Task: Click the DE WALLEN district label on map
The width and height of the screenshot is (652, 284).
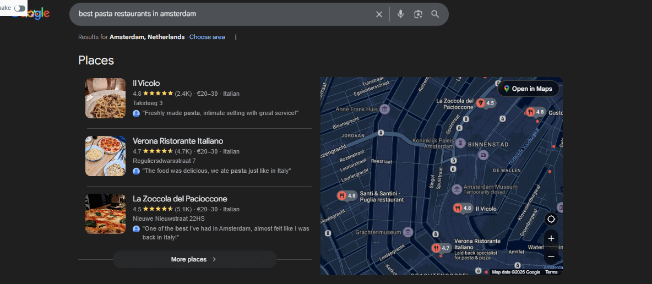Action: pyautogui.click(x=507, y=171)
